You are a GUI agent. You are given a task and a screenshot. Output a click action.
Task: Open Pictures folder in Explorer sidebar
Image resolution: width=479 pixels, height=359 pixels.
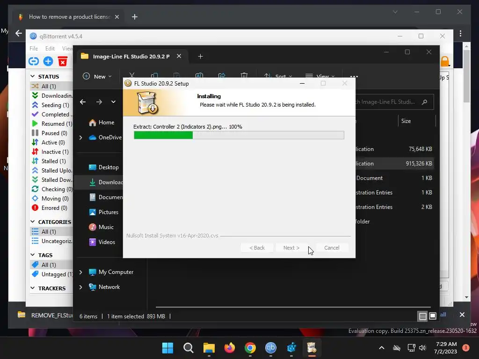pyautogui.click(x=103, y=212)
